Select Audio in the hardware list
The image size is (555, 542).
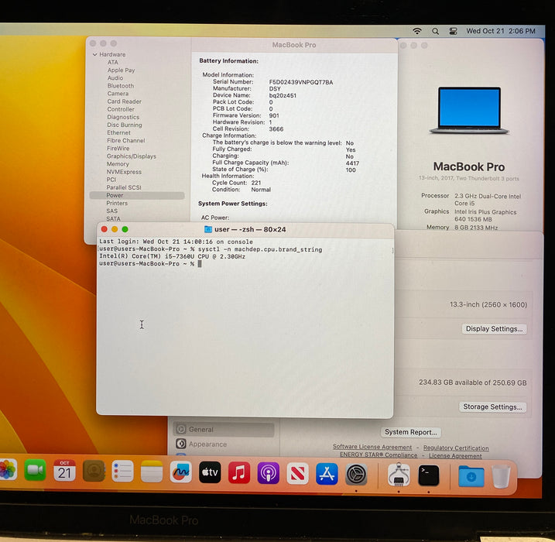click(115, 78)
